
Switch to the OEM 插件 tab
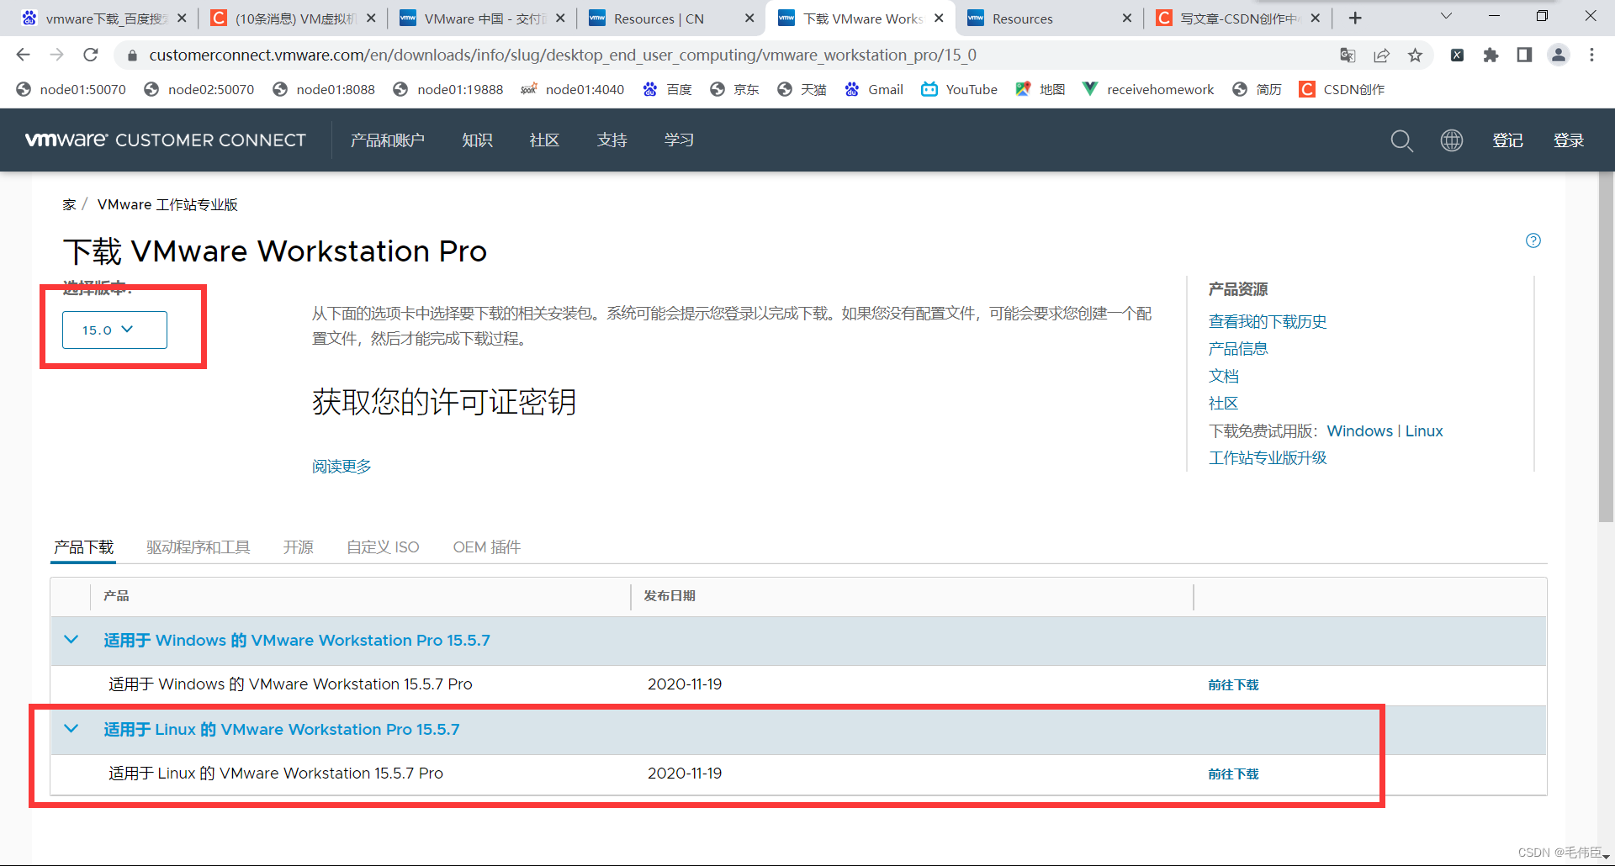(x=487, y=547)
